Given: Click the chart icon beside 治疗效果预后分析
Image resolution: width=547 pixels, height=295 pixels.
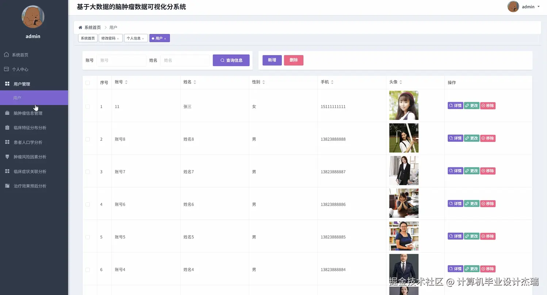Looking at the screenshot, I should [7, 186].
